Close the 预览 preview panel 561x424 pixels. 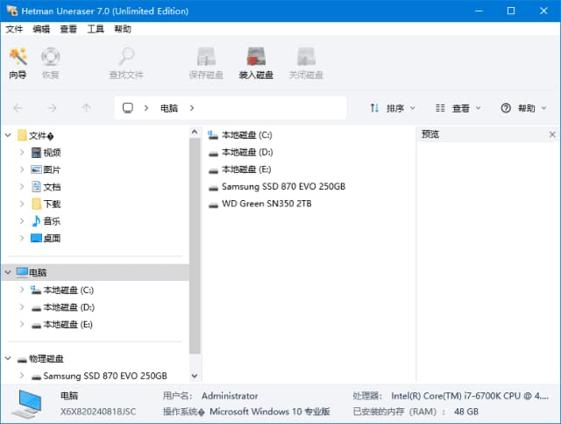tap(552, 134)
